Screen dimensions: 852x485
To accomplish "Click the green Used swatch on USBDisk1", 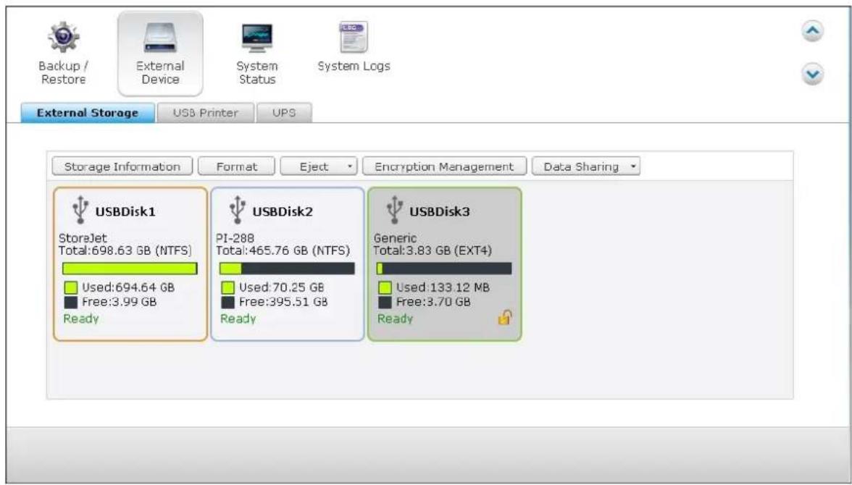I will tap(71, 288).
